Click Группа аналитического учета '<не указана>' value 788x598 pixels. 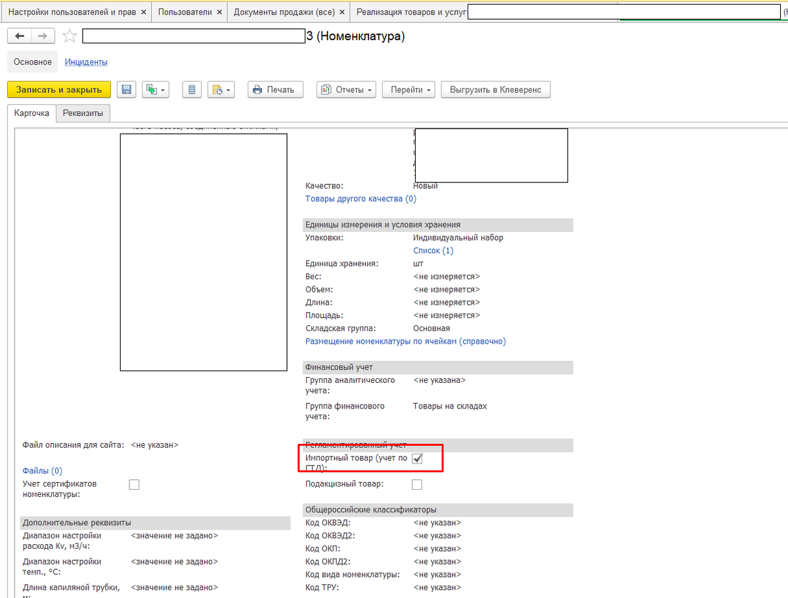tap(439, 380)
